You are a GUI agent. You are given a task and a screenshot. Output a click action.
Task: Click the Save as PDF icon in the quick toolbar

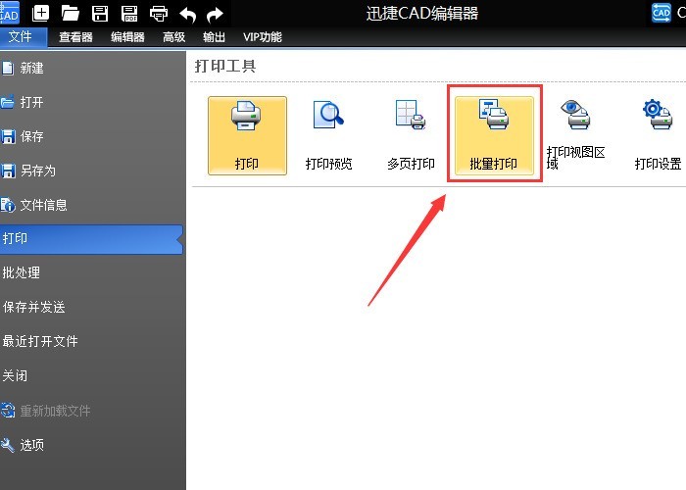click(129, 14)
